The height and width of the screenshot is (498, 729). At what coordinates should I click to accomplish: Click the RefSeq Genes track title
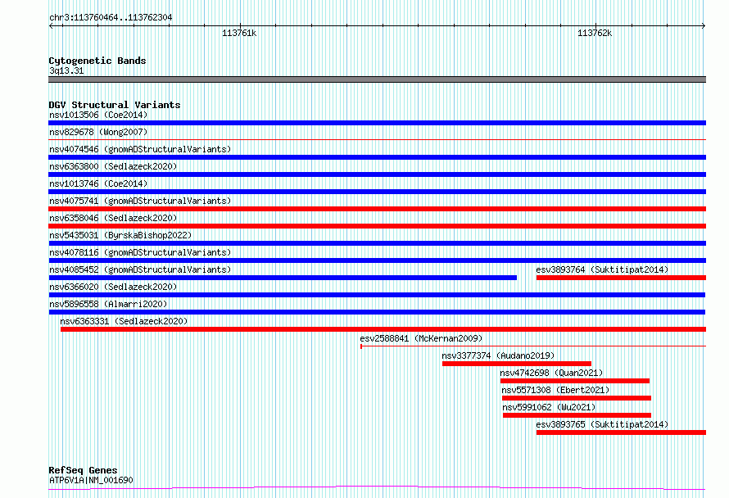click(83, 470)
